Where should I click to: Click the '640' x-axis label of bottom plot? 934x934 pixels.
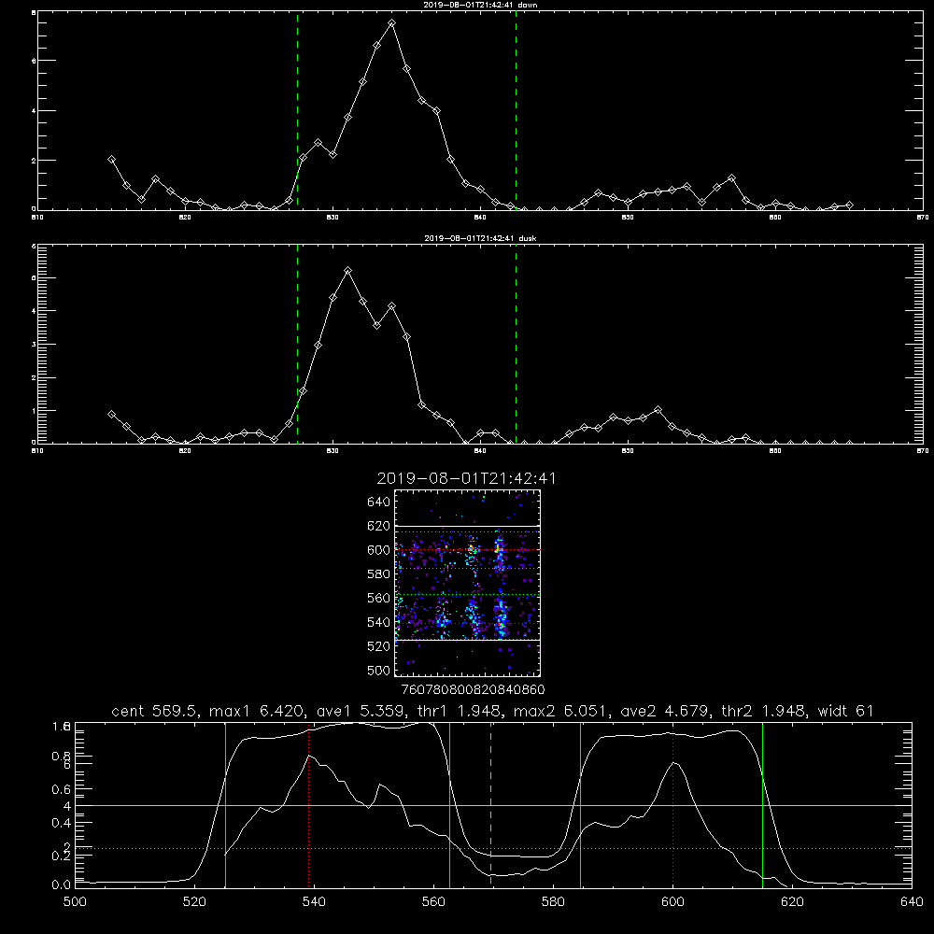[912, 902]
